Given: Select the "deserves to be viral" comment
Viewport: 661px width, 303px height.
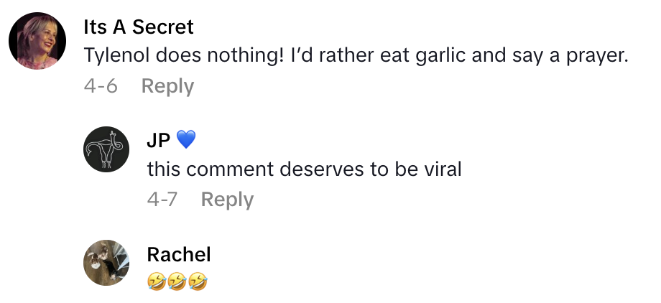Looking at the screenshot, I should click(304, 169).
